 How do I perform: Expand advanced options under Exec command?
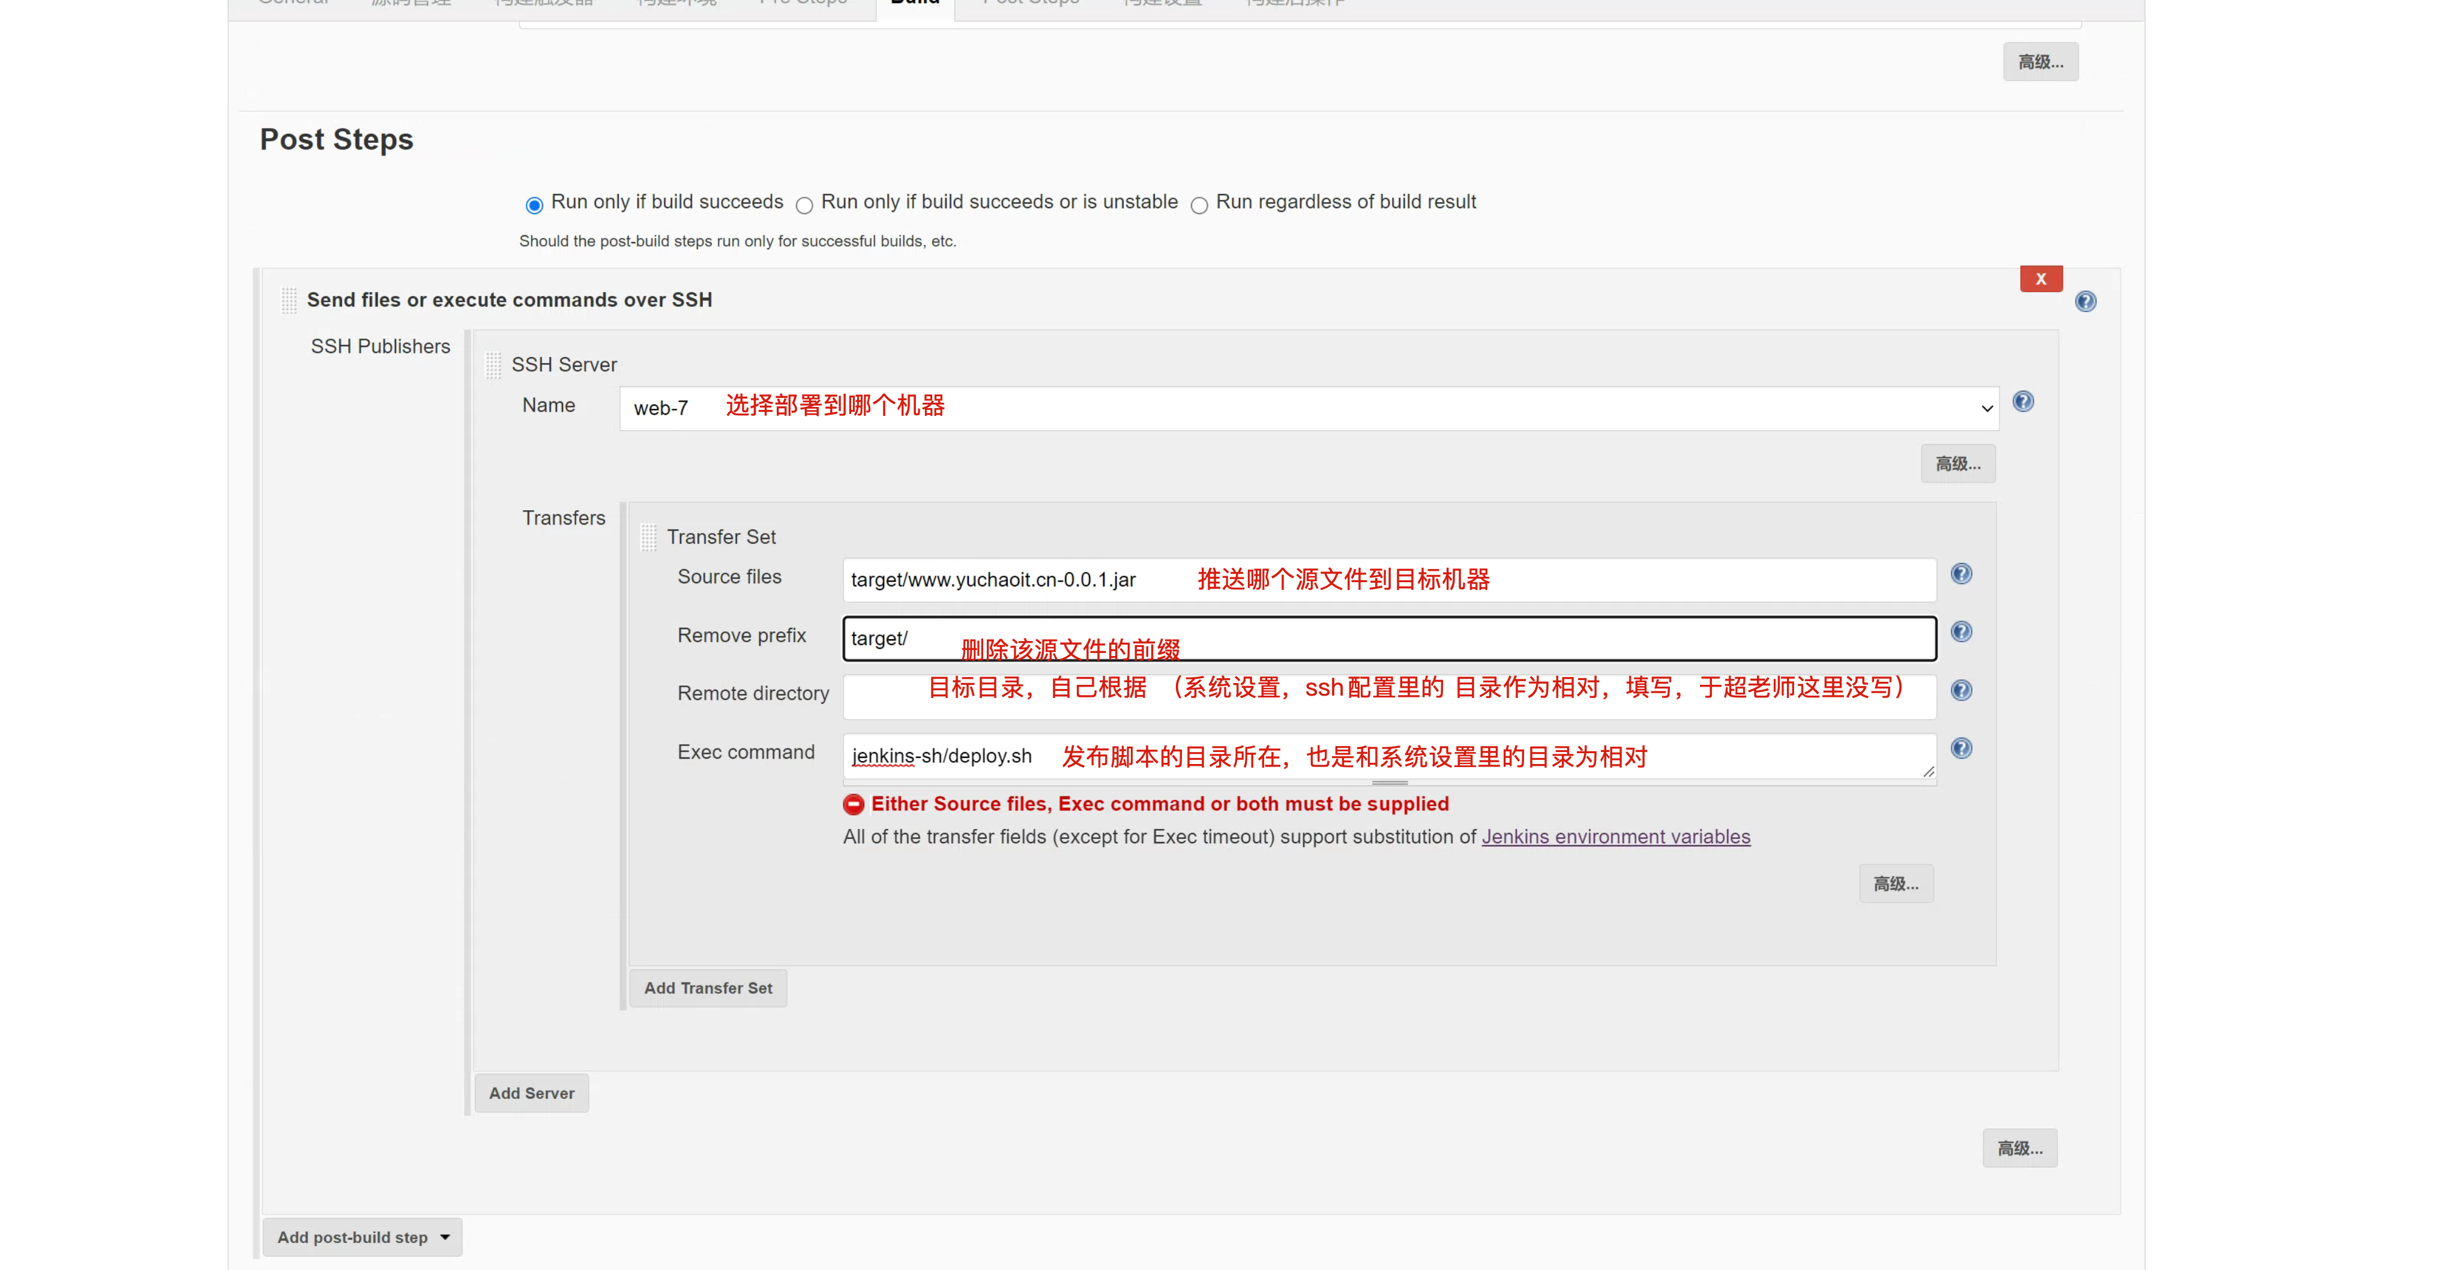point(1896,883)
